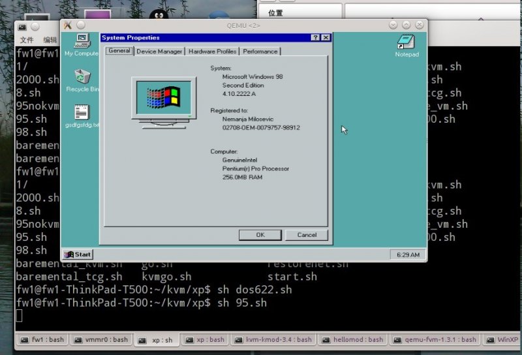
Task: Click the 'Microsoft Windows 98' text
Action: tap(253, 76)
